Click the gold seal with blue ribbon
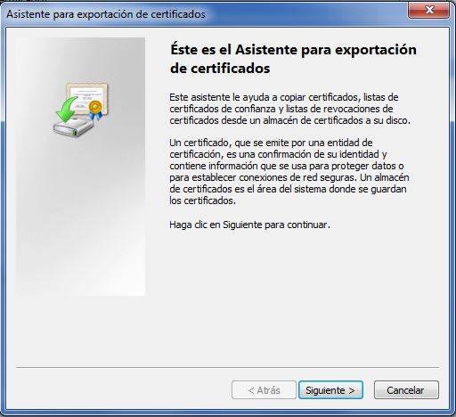The image size is (456, 417). 95,110
